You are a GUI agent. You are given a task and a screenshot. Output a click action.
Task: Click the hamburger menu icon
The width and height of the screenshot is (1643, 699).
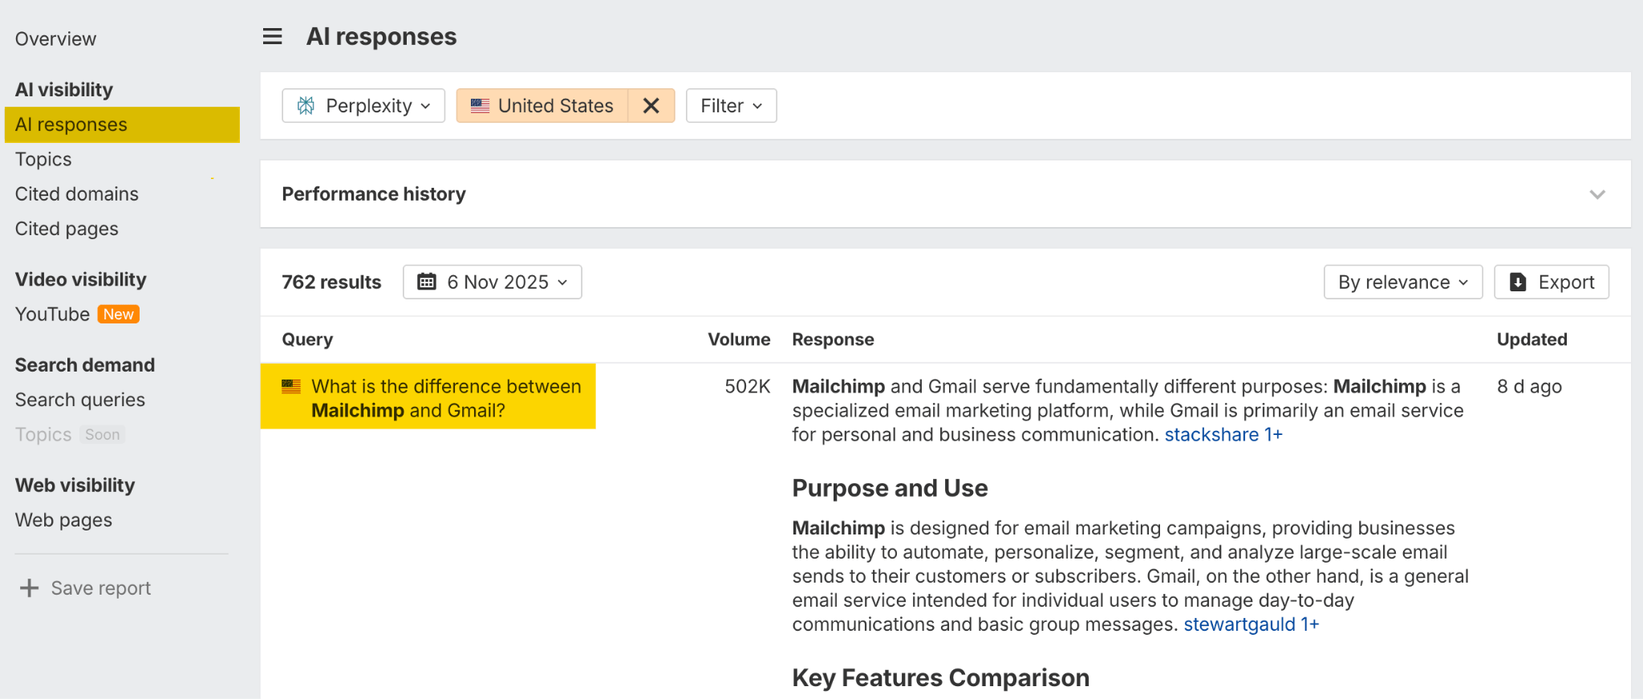pyautogui.click(x=272, y=36)
